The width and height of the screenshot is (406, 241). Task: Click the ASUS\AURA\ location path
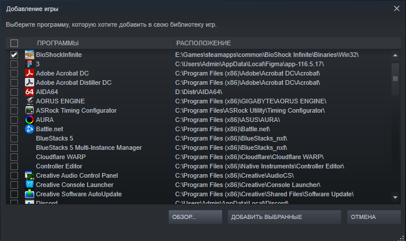(x=227, y=120)
